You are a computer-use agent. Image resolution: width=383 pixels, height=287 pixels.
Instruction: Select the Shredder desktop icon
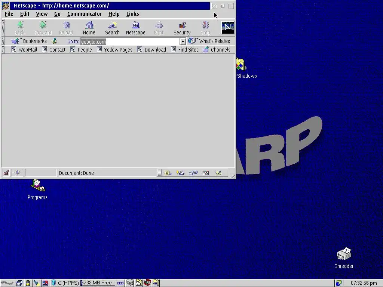coord(344,258)
